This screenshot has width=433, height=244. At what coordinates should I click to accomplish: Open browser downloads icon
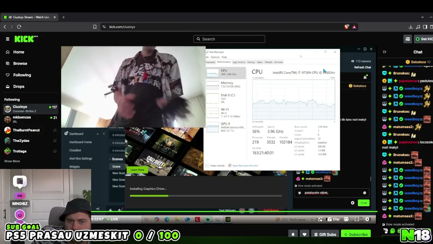pyautogui.click(x=411, y=27)
